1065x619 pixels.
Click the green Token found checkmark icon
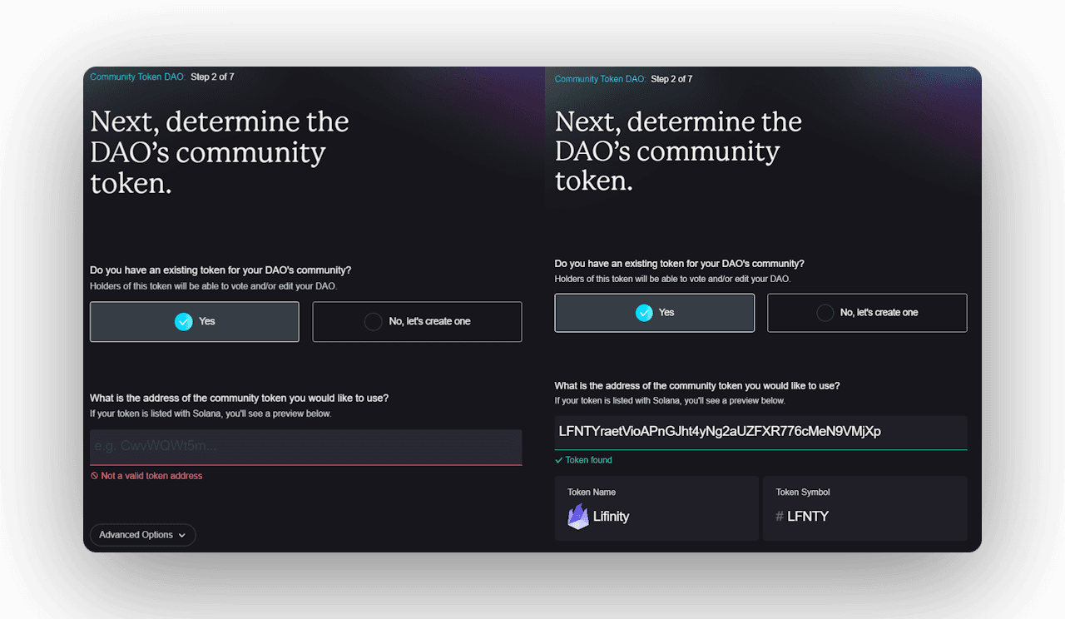coord(559,460)
